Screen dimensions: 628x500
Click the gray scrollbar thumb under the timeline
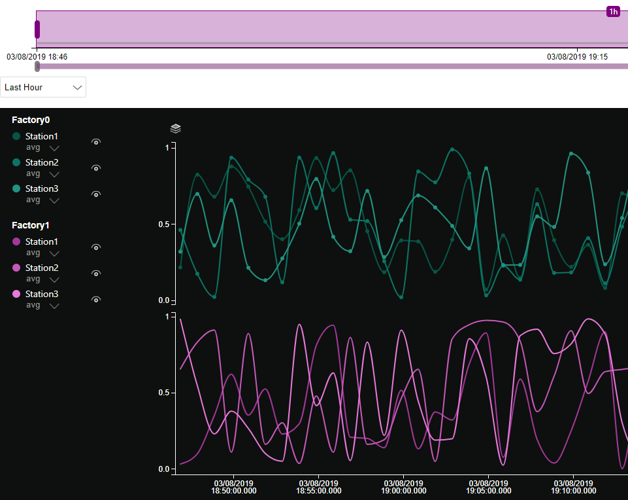click(x=37, y=66)
